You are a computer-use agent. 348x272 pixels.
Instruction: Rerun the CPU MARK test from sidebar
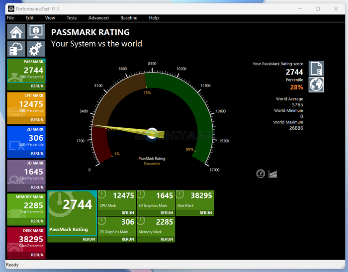click(37, 120)
